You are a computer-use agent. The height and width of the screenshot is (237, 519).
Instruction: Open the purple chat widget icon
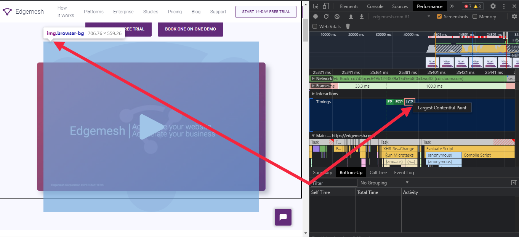(x=283, y=217)
